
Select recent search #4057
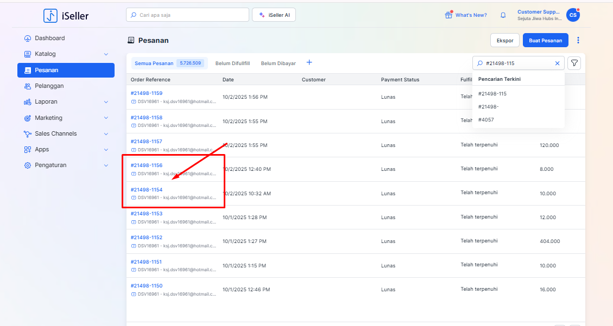tap(486, 120)
